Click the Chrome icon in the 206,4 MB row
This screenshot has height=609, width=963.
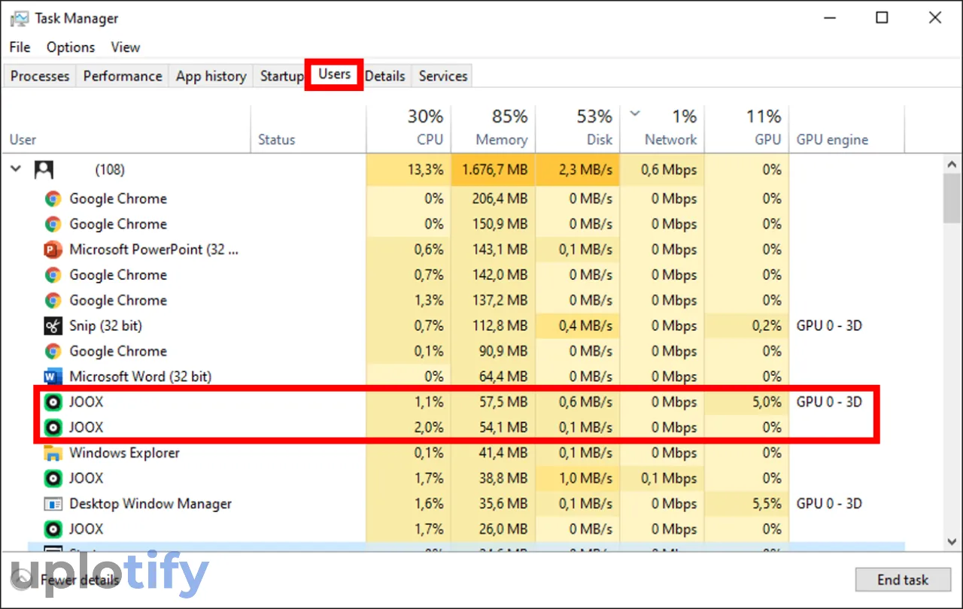click(53, 199)
